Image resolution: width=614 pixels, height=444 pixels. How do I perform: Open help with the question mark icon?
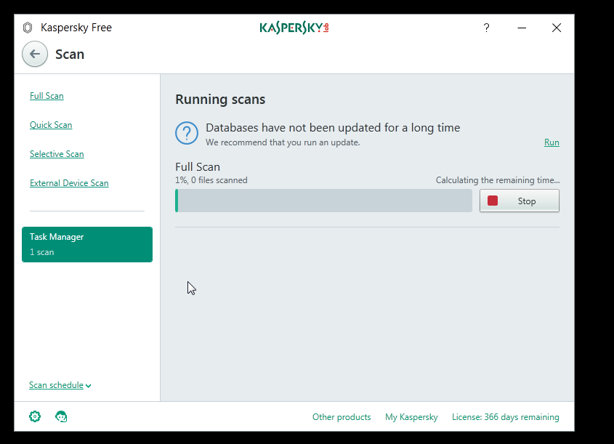coord(486,28)
